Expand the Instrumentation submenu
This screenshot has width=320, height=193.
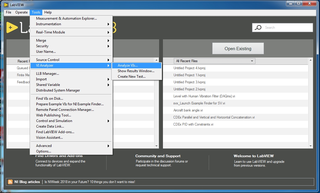(71, 24)
